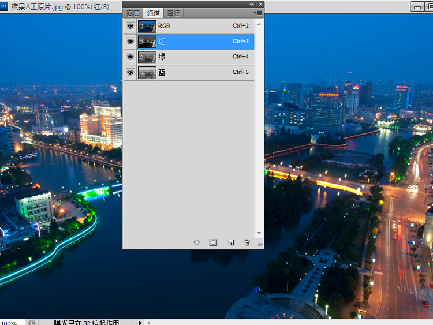Click the 100% zoom level field
433x325 pixels.
point(12,322)
